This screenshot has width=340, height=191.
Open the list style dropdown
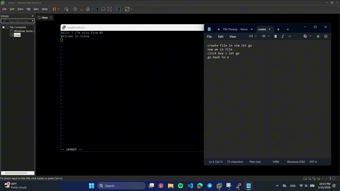point(265,36)
